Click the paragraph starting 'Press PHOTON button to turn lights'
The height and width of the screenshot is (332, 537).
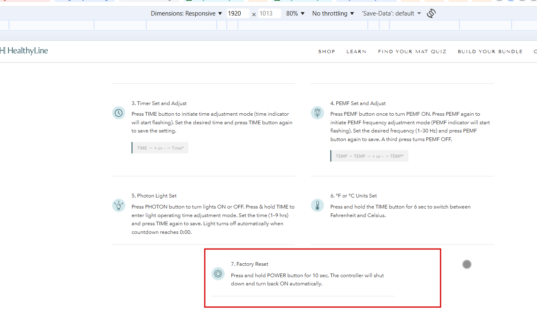click(x=213, y=219)
